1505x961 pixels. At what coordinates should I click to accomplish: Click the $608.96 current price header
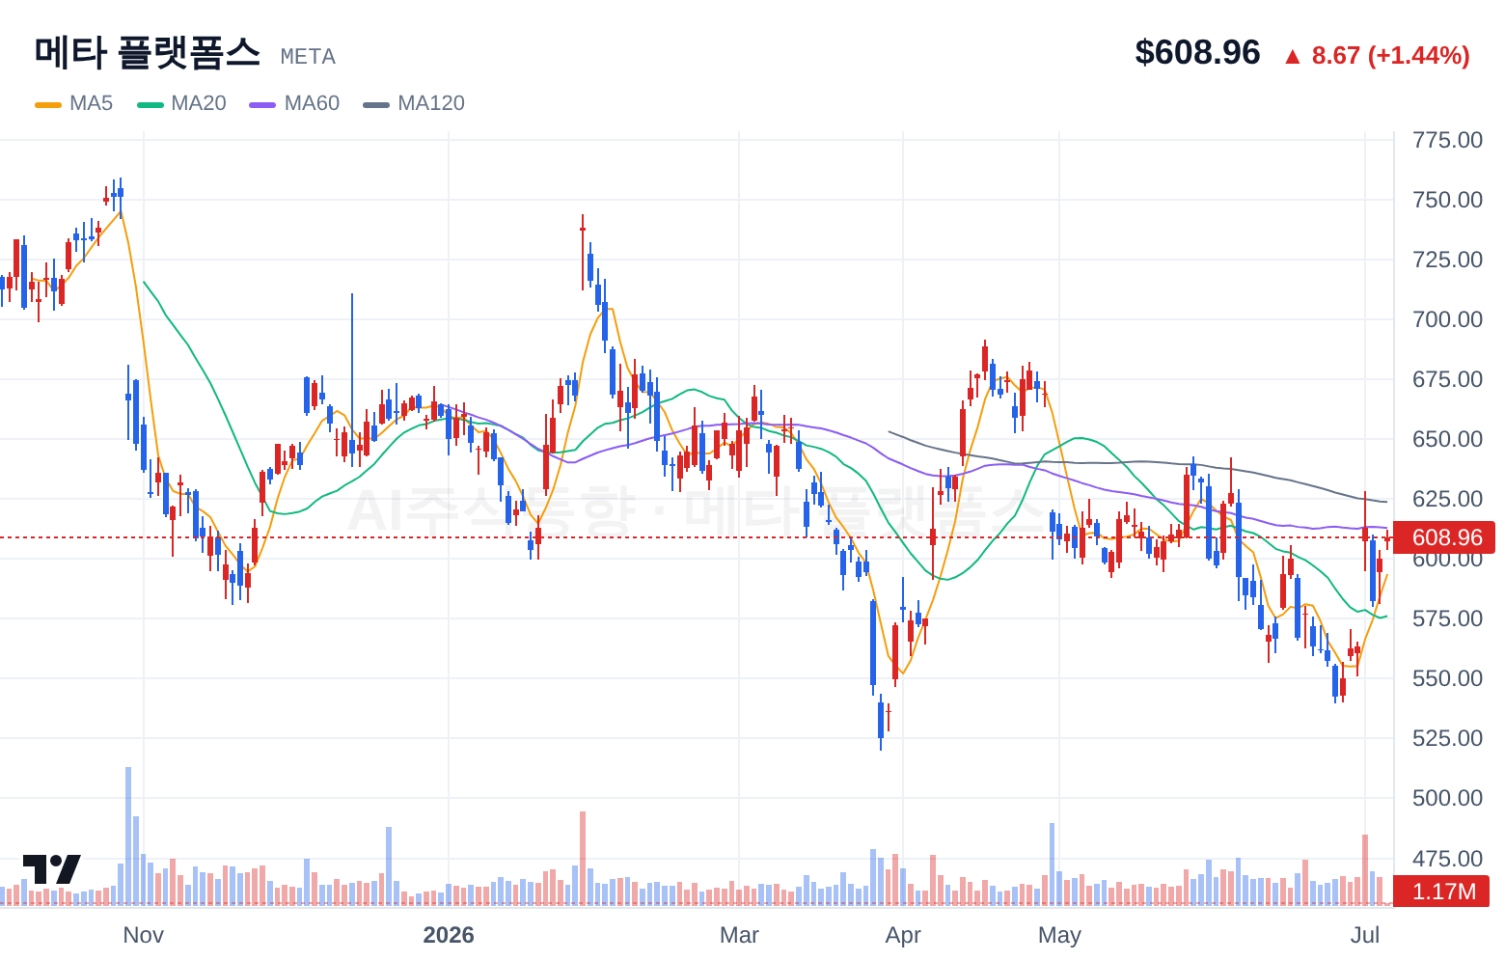(1197, 52)
